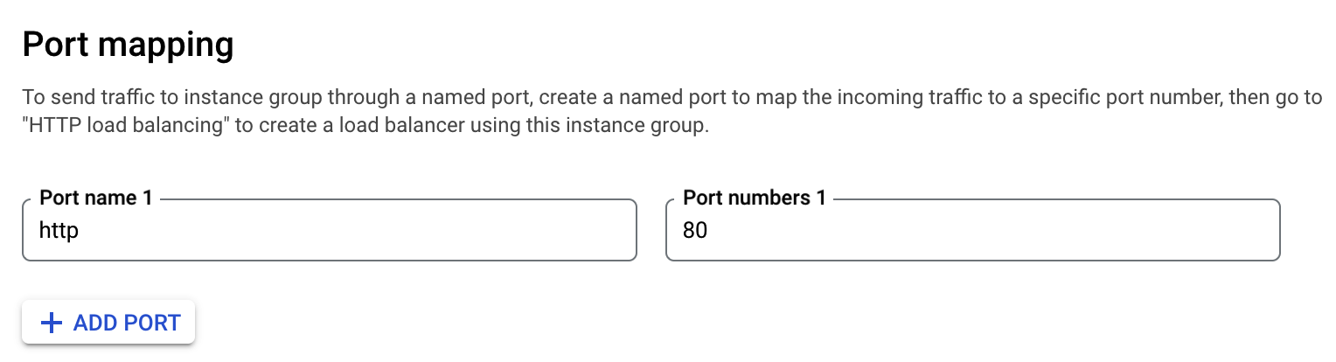Image resolution: width=1336 pixels, height=362 pixels.
Task: Click the "Port name 1" floating label
Action: 96,198
